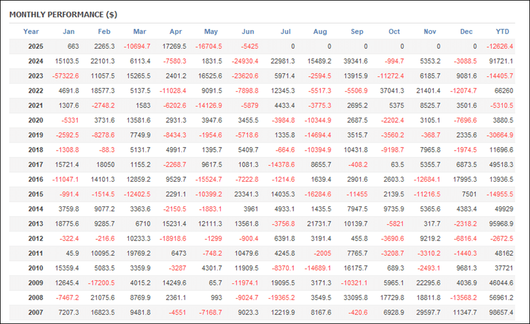Click the Monthly Performance ($) heading
Viewport: 530px width, 324px height.
point(63,15)
